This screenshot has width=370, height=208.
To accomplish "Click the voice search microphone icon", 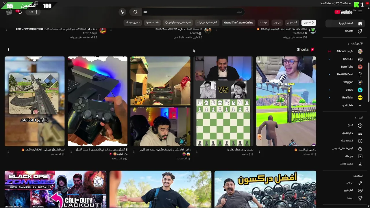I will [122, 12].
